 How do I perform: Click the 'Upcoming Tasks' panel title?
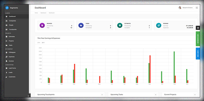click(x=117, y=95)
